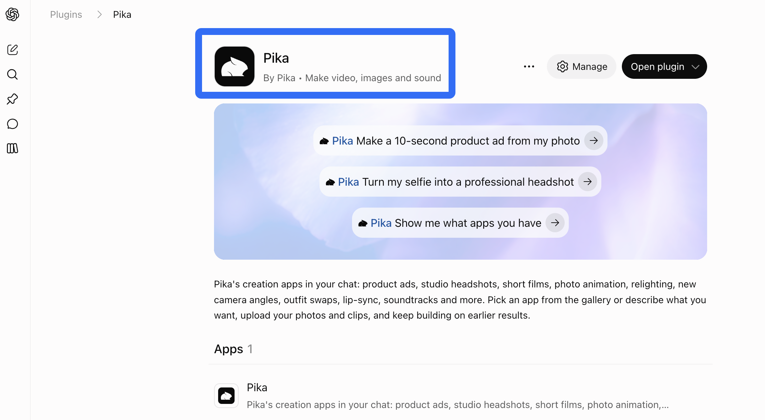This screenshot has height=420, width=765.
Task: Open the three-dots more options menu
Action: (529, 66)
